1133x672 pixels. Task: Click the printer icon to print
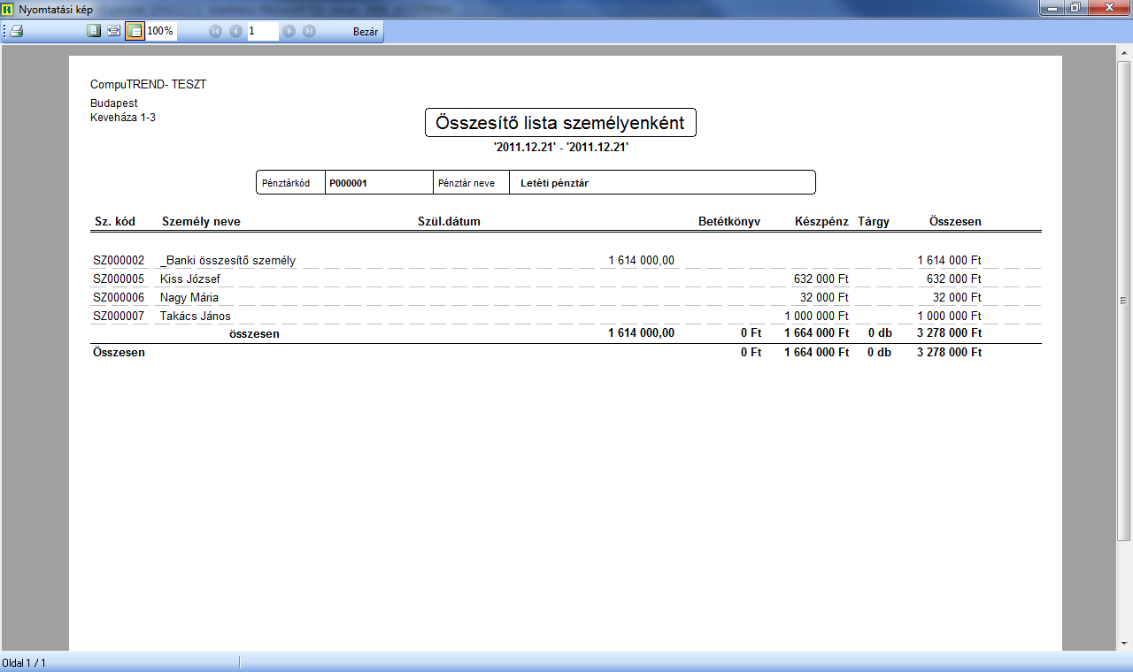(x=16, y=31)
